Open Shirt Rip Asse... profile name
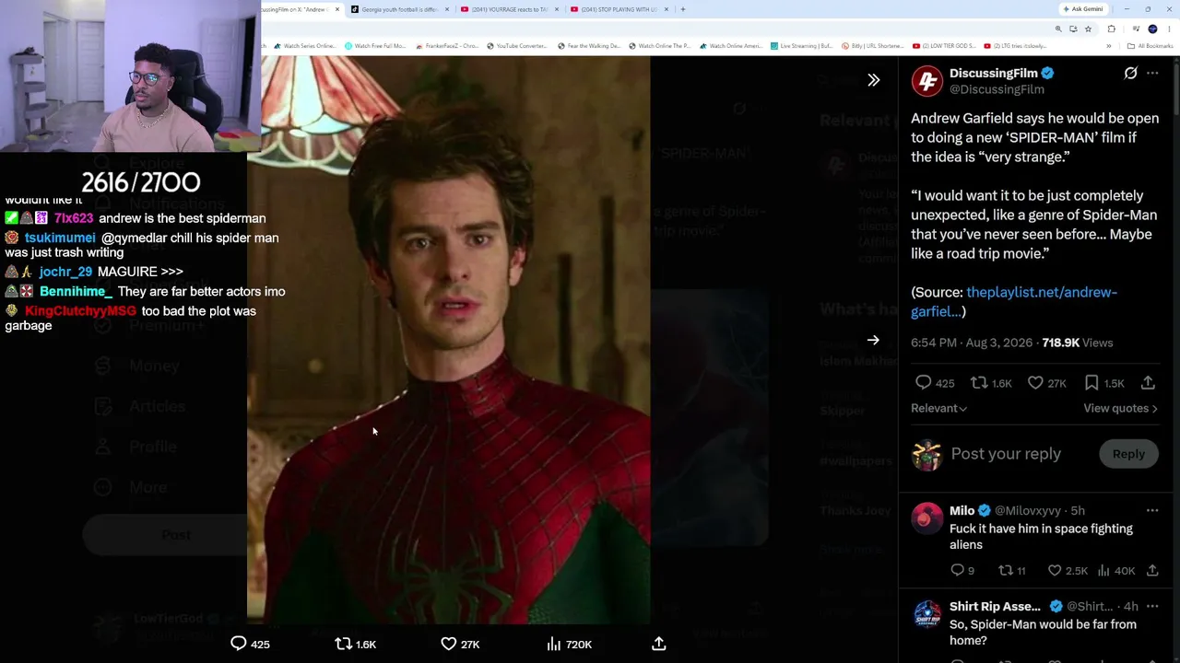 click(995, 606)
